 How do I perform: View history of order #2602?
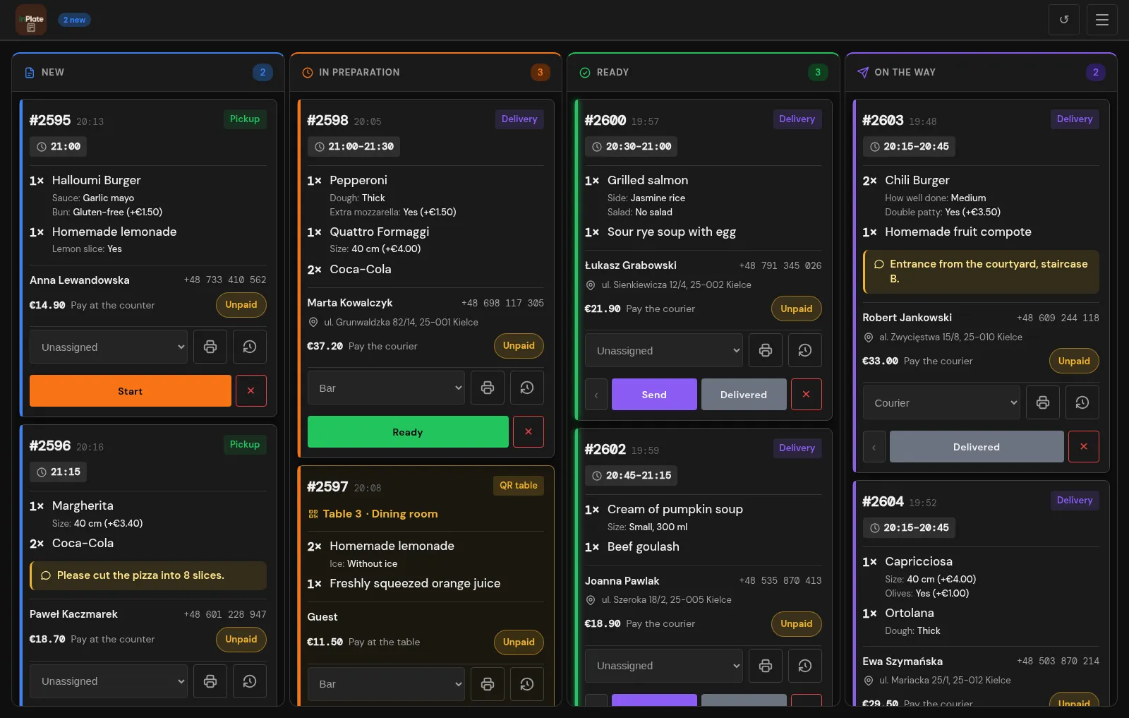pyautogui.click(x=805, y=666)
